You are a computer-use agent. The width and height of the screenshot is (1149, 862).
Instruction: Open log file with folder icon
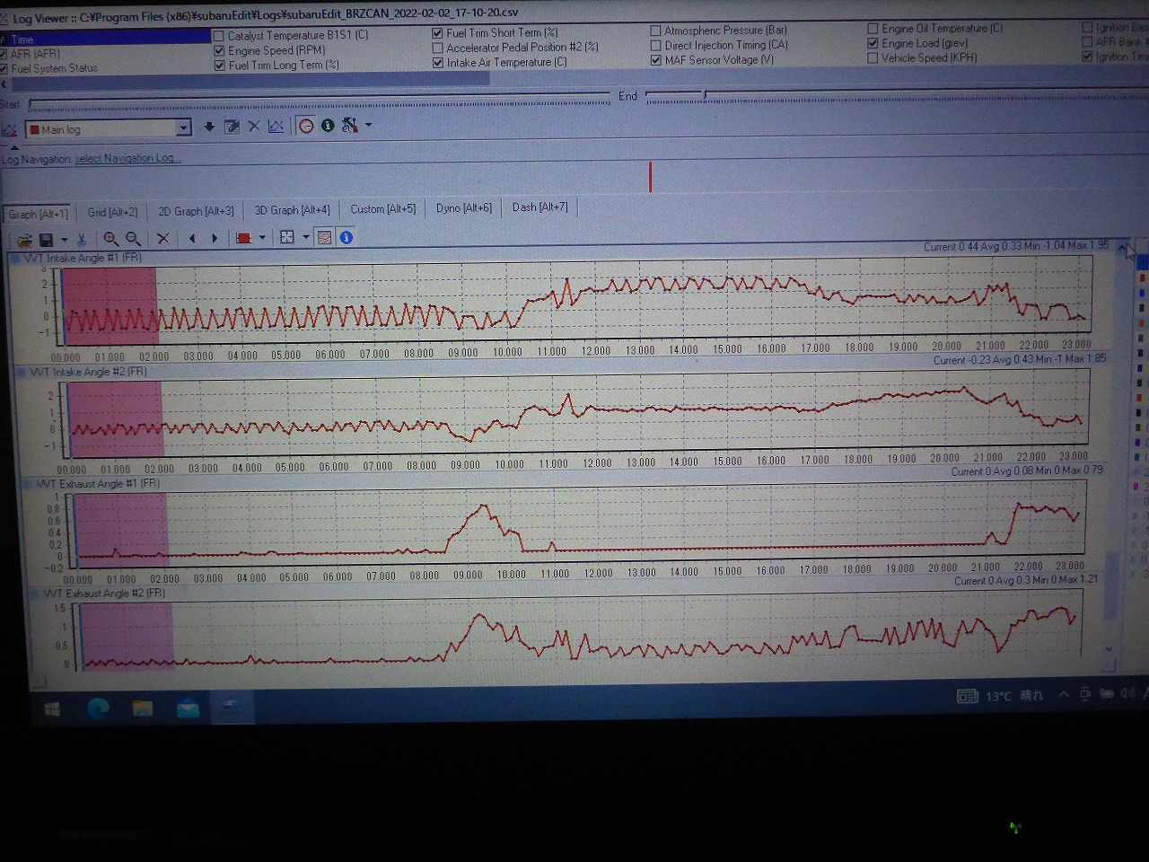coord(24,240)
